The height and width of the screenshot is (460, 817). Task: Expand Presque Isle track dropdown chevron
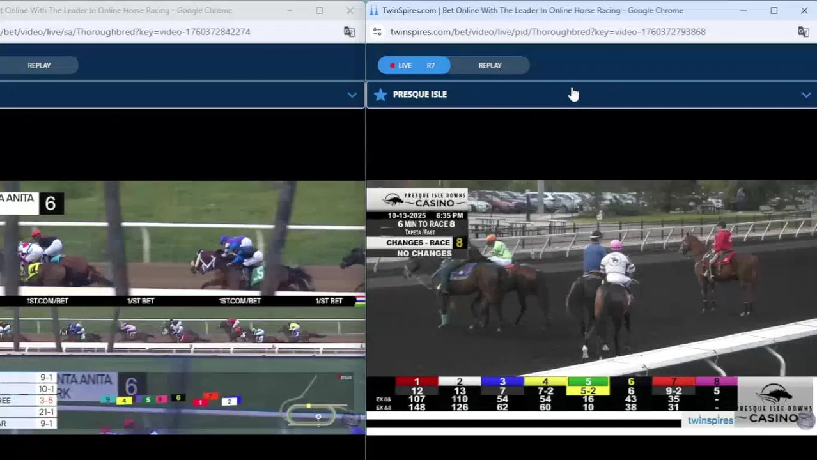point(806,95)
